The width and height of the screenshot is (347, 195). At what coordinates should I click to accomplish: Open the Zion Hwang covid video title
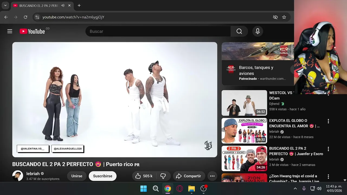pos(294,178)
